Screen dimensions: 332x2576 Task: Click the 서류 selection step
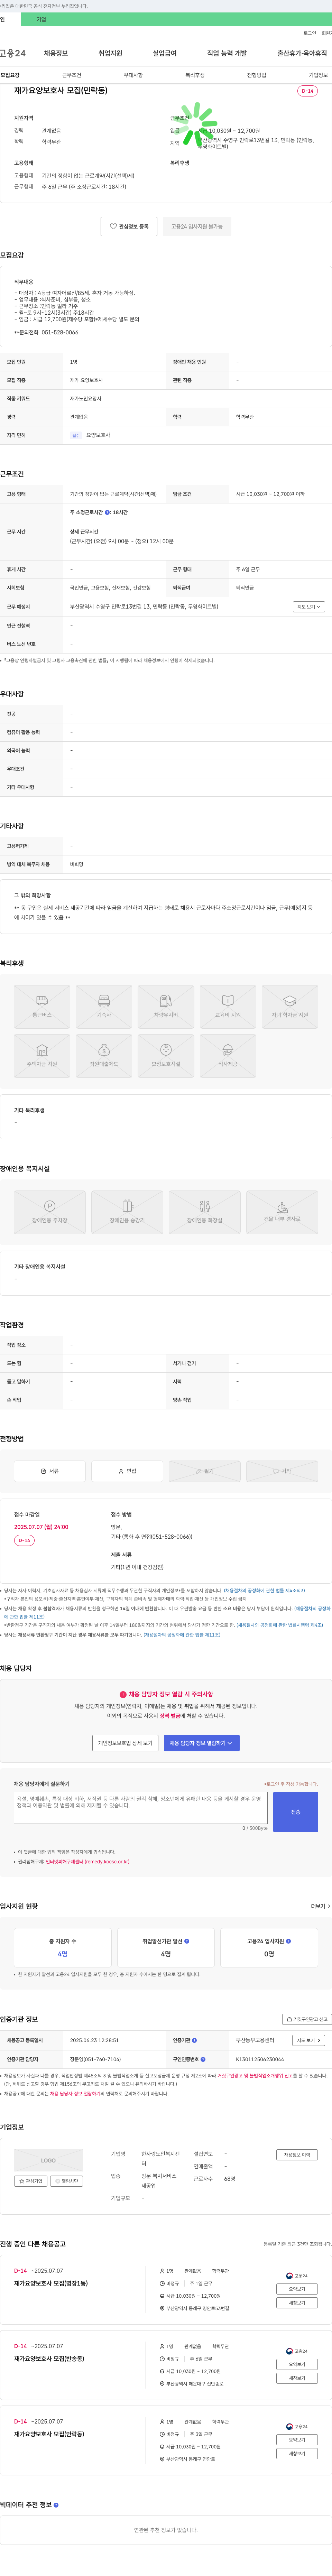[x=50, y=1471]
